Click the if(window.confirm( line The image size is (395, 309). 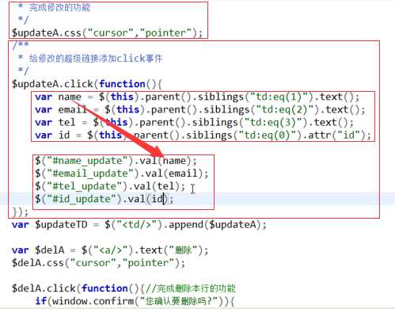(x=135, y=301)
